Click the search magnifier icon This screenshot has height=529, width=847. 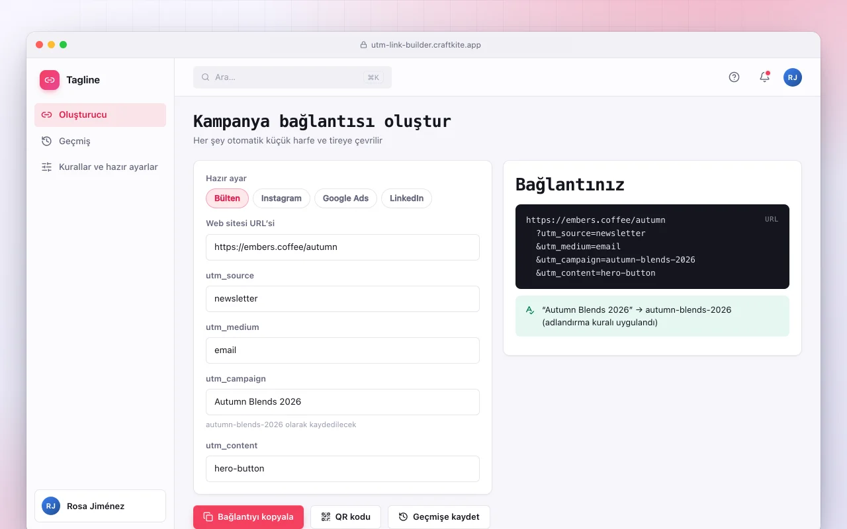(x=206, y=77)
